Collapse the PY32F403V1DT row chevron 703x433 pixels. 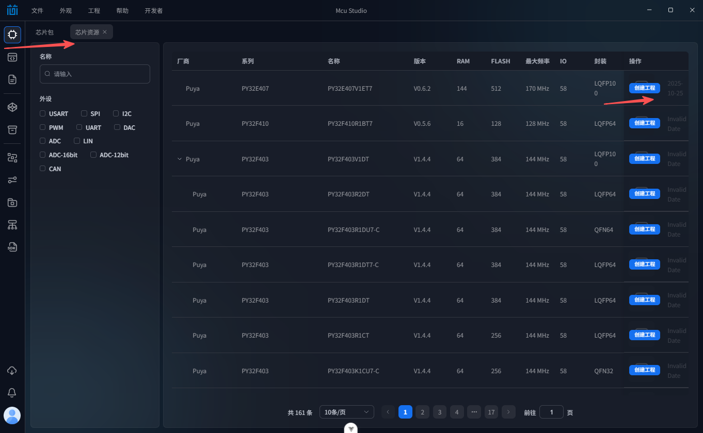click(x=180, y=159)
